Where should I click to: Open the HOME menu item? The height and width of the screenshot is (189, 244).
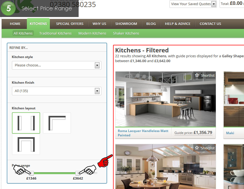pyautogui.click(x=15, y=24)
